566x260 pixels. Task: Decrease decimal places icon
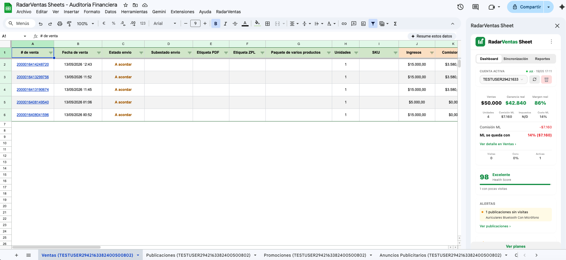click(x=123, y=23)
